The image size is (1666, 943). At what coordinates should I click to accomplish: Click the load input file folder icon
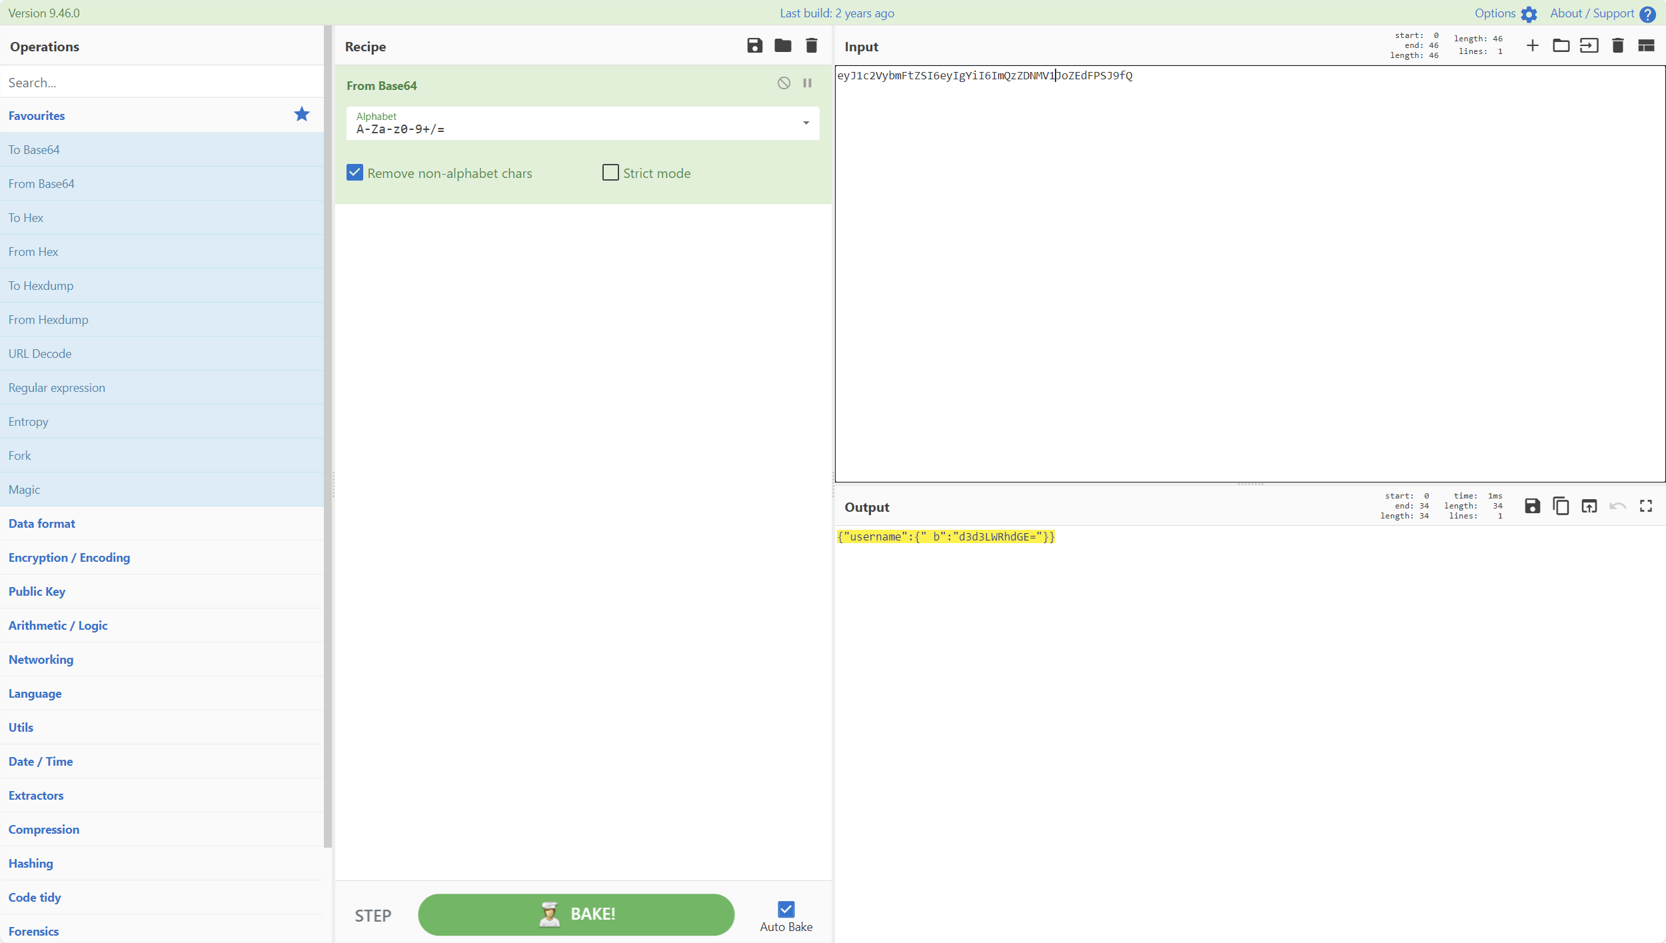pos(1561,46)
